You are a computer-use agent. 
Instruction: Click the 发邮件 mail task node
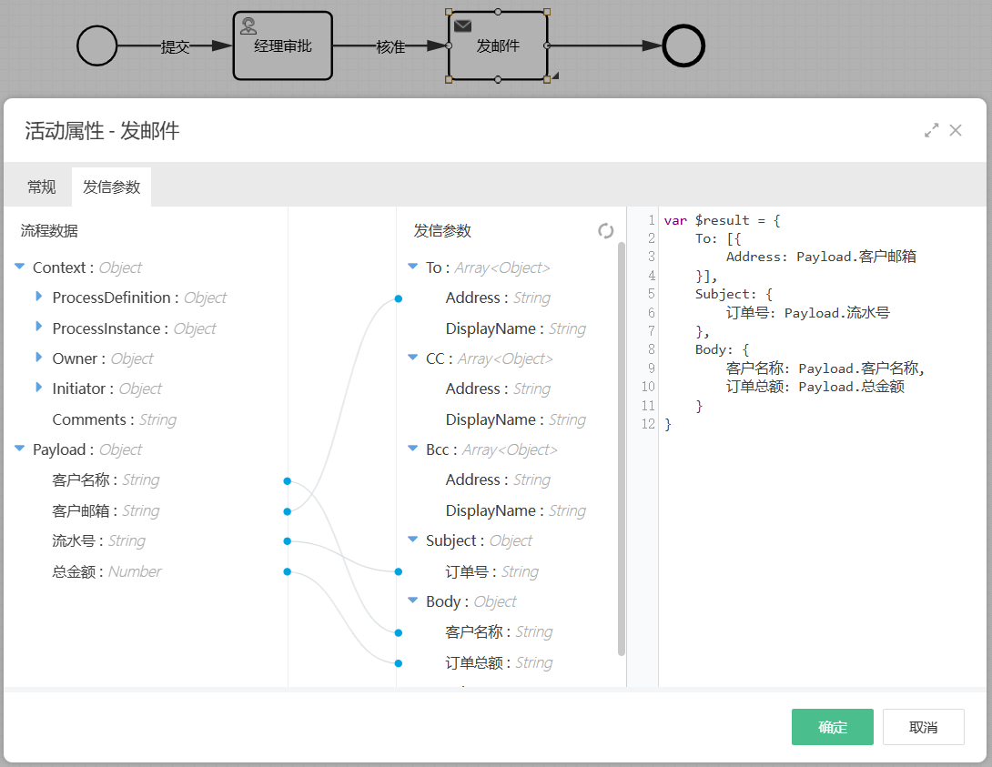pos(498,45)
